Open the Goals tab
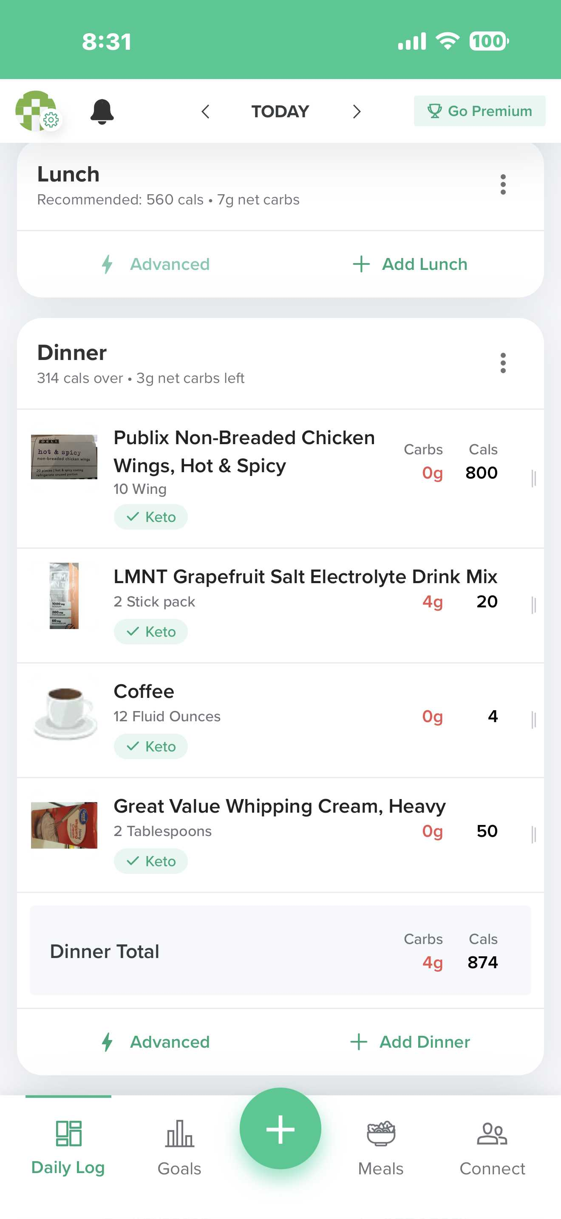 tap(179, 1147)
